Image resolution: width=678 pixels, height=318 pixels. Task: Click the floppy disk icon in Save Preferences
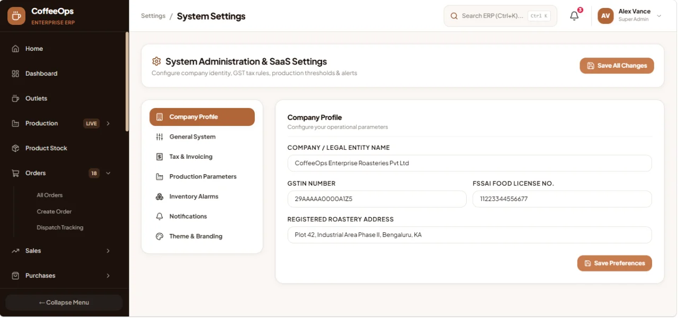pos(587,263)
